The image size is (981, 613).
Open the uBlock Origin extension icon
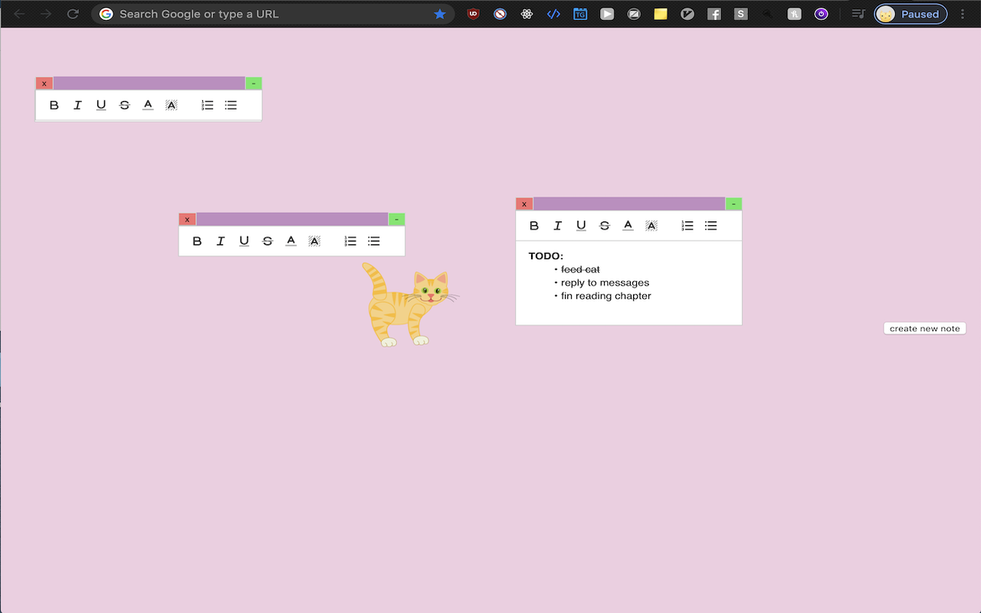click(x=473, y=14)
